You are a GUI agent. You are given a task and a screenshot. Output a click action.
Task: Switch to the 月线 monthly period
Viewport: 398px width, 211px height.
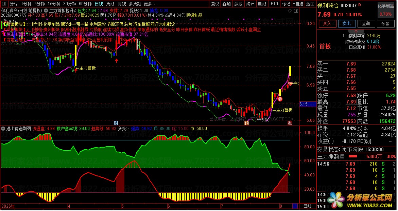pos(122,4)
